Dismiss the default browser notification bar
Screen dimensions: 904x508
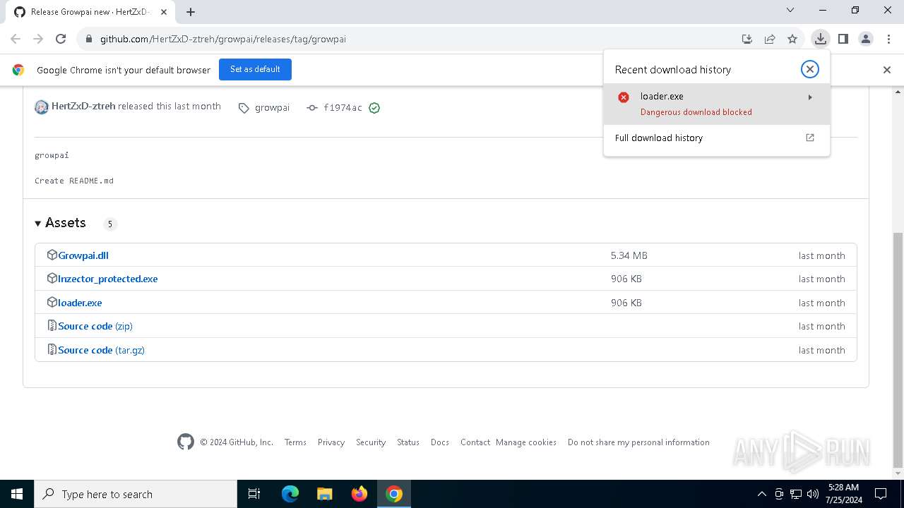point(887,70)
